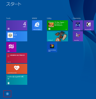Launch CyberLink Media Suite tile
Screen dimensions: 96x99
(x=52, y=47)
